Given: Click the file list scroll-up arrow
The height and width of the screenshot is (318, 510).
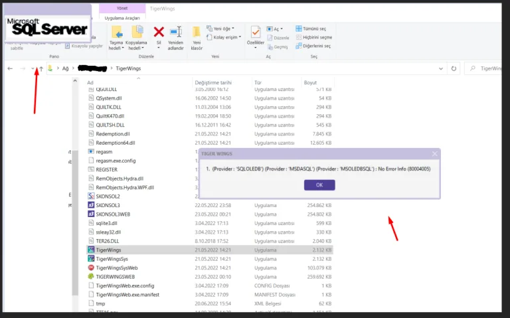Looking at the screenshot, I should pyautogui.click(x=75, y=80).
